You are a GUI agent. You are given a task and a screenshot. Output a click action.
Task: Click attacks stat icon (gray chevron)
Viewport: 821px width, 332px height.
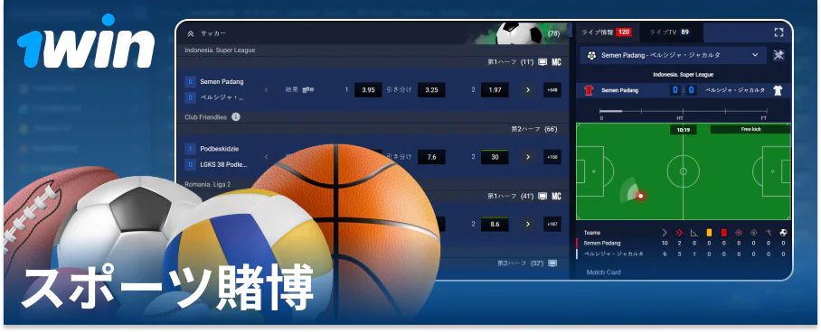[665, 233]
